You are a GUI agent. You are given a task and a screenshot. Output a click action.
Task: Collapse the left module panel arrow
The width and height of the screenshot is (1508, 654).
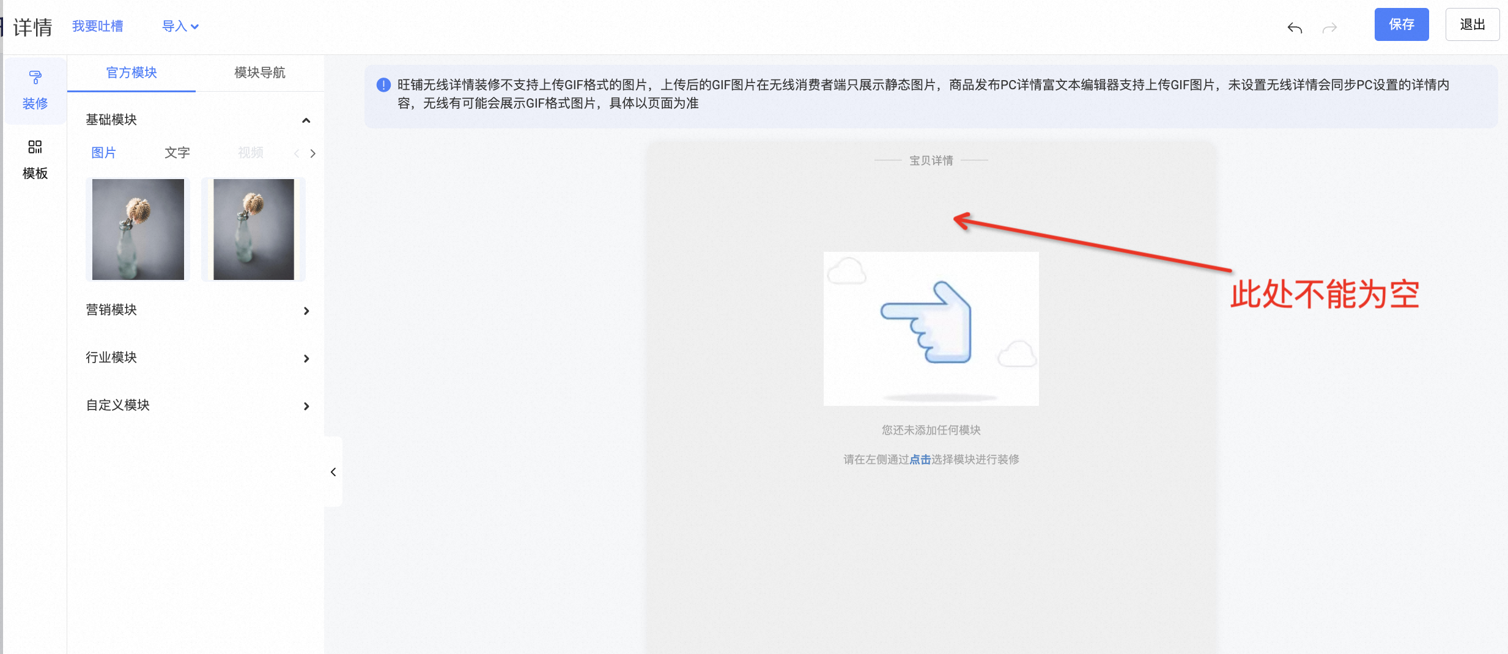(x=333, y=472)
